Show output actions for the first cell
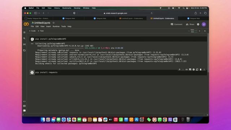This screenshot has height=130, width=231. (32, 44)
